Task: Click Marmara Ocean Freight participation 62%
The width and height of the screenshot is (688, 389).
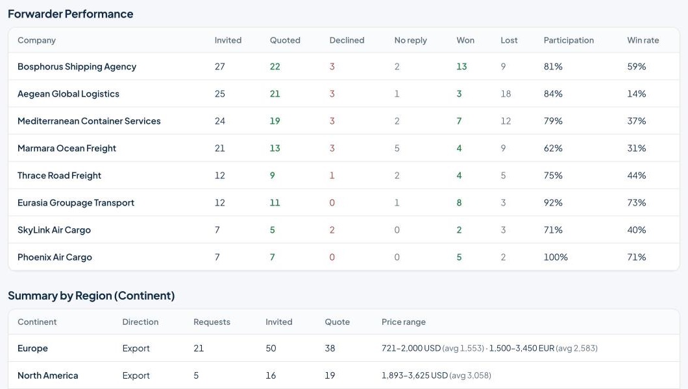Action: tap(553, 148)
